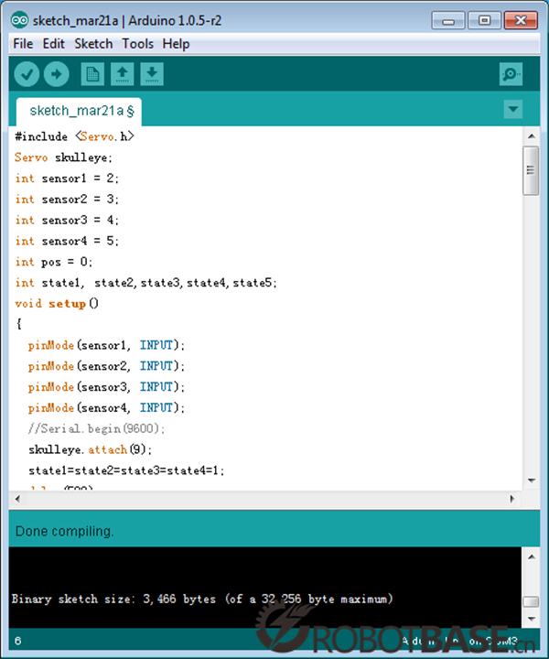This screenshot has height=659, width=549.
Task: Open the Tools menu
Action: pyautogui.click(x=137, y=43)
